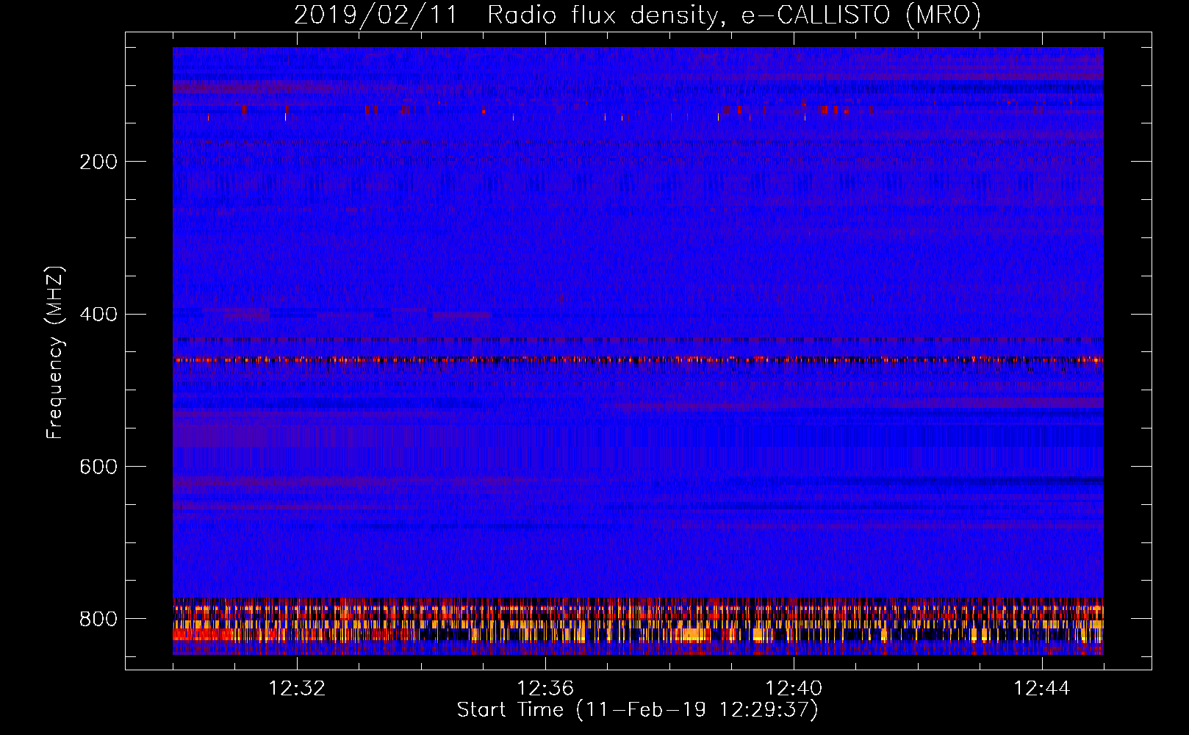Click the 800 frequency tick label
This screenshot has width=1189, height=735.
(x=98, y=619)
